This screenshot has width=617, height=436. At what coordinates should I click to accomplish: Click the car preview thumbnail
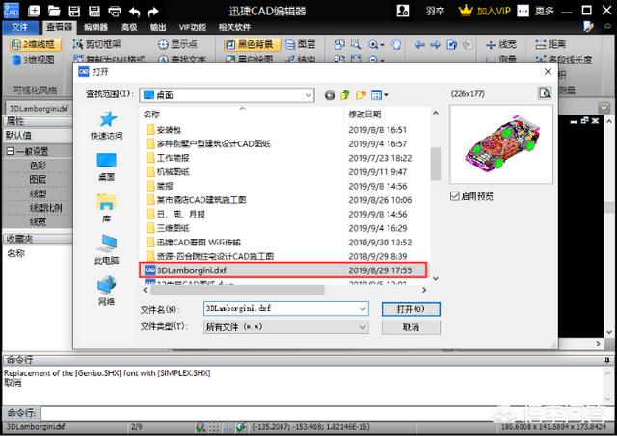coord(501,143)
